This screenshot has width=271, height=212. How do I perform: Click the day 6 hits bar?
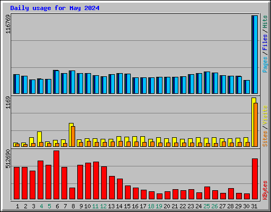[x=56, y=82]
